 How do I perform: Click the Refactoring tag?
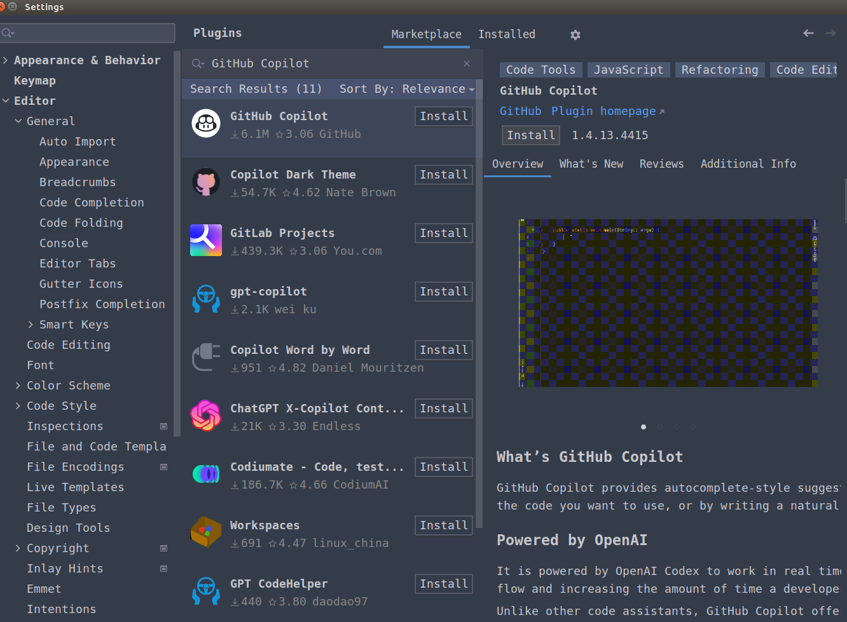tap(720, 70)
